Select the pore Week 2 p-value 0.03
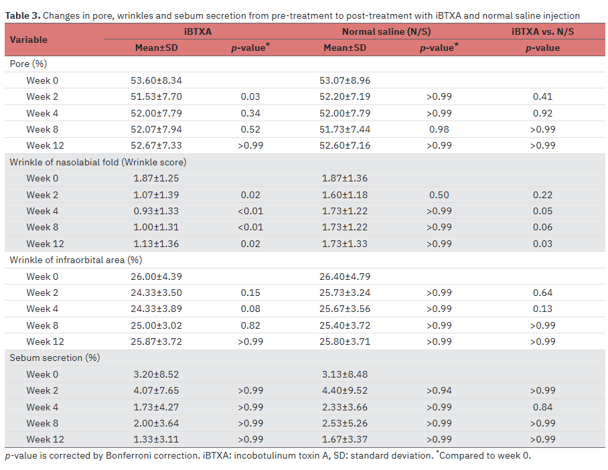 point(250,96)
